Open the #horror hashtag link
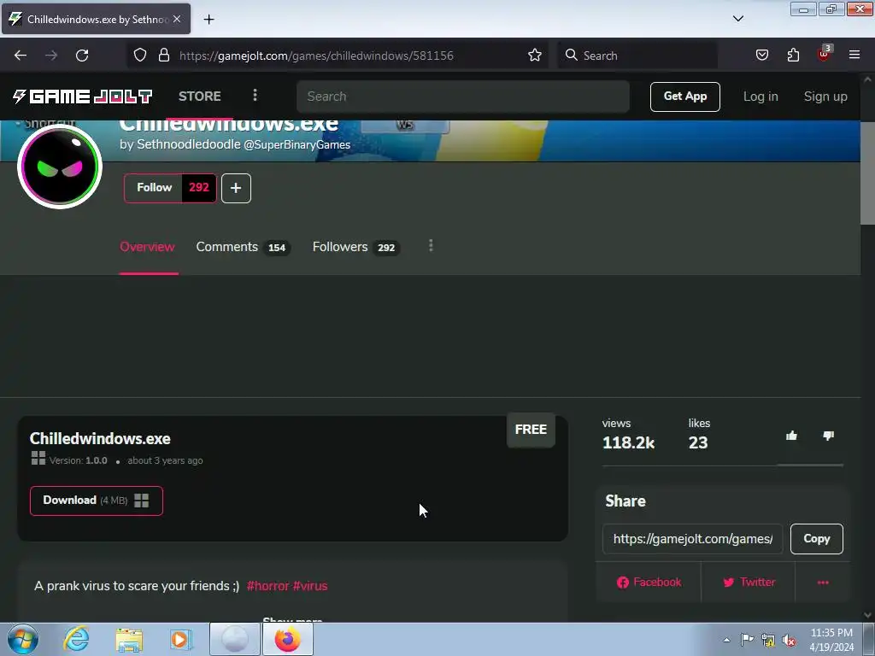Image resolution: width=875 pixels, height=656 pixels. tap(267, 586)
